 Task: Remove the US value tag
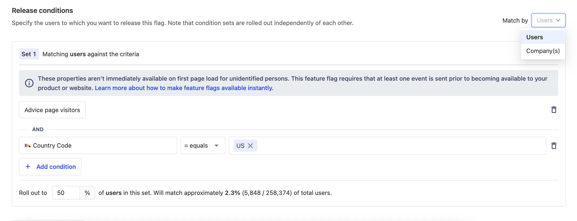point(250,146)
